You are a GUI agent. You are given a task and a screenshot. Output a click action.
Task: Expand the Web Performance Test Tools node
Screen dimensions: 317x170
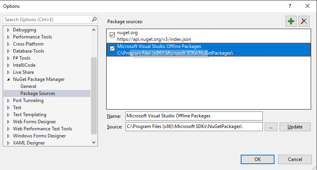coord(8,129)
